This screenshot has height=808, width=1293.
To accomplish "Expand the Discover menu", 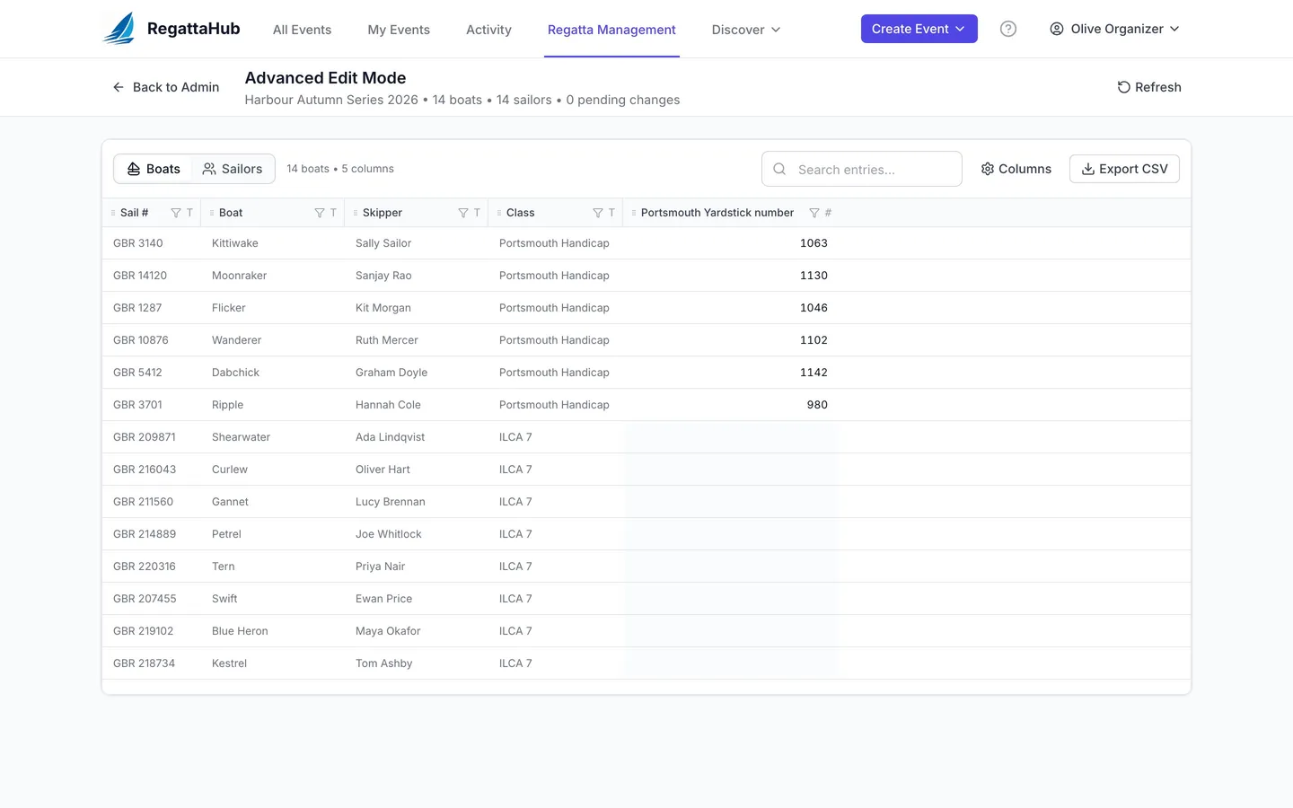I will [746, 30].
